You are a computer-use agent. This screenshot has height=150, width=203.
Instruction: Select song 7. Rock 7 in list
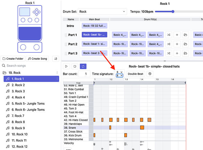pyautogui.click(x=18, y=116)
